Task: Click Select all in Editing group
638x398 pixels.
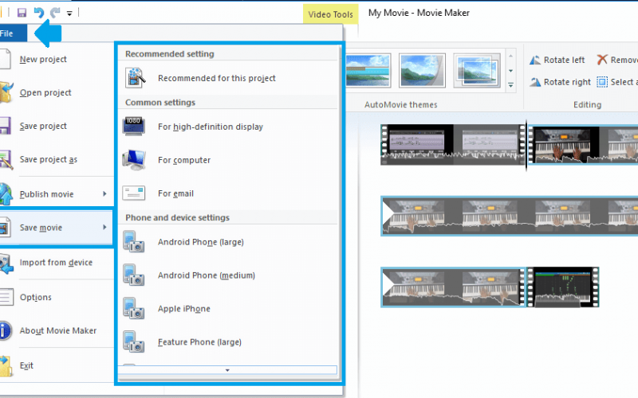Action: 616,82
